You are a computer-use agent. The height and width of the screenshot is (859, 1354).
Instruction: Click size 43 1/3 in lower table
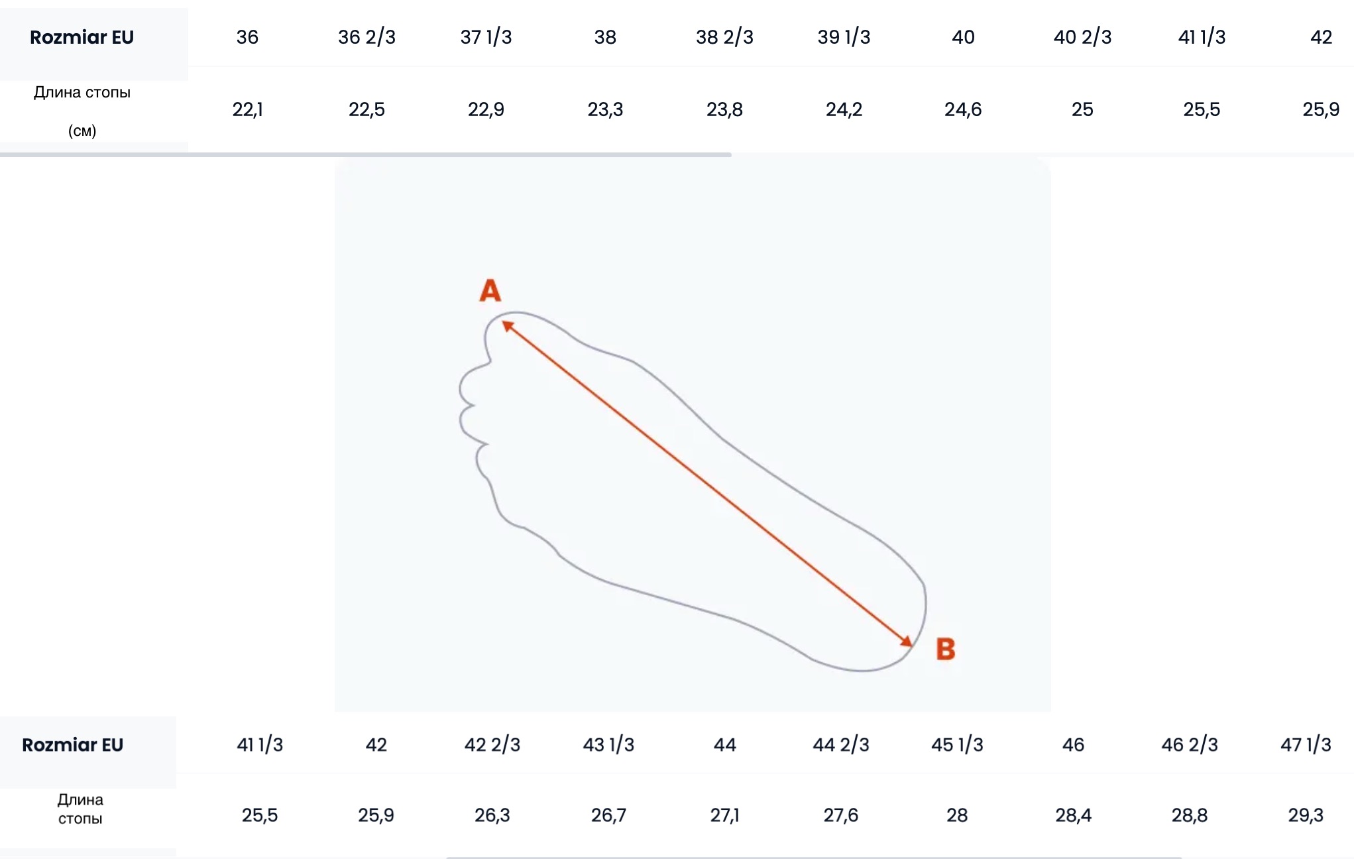coord(608,745)
